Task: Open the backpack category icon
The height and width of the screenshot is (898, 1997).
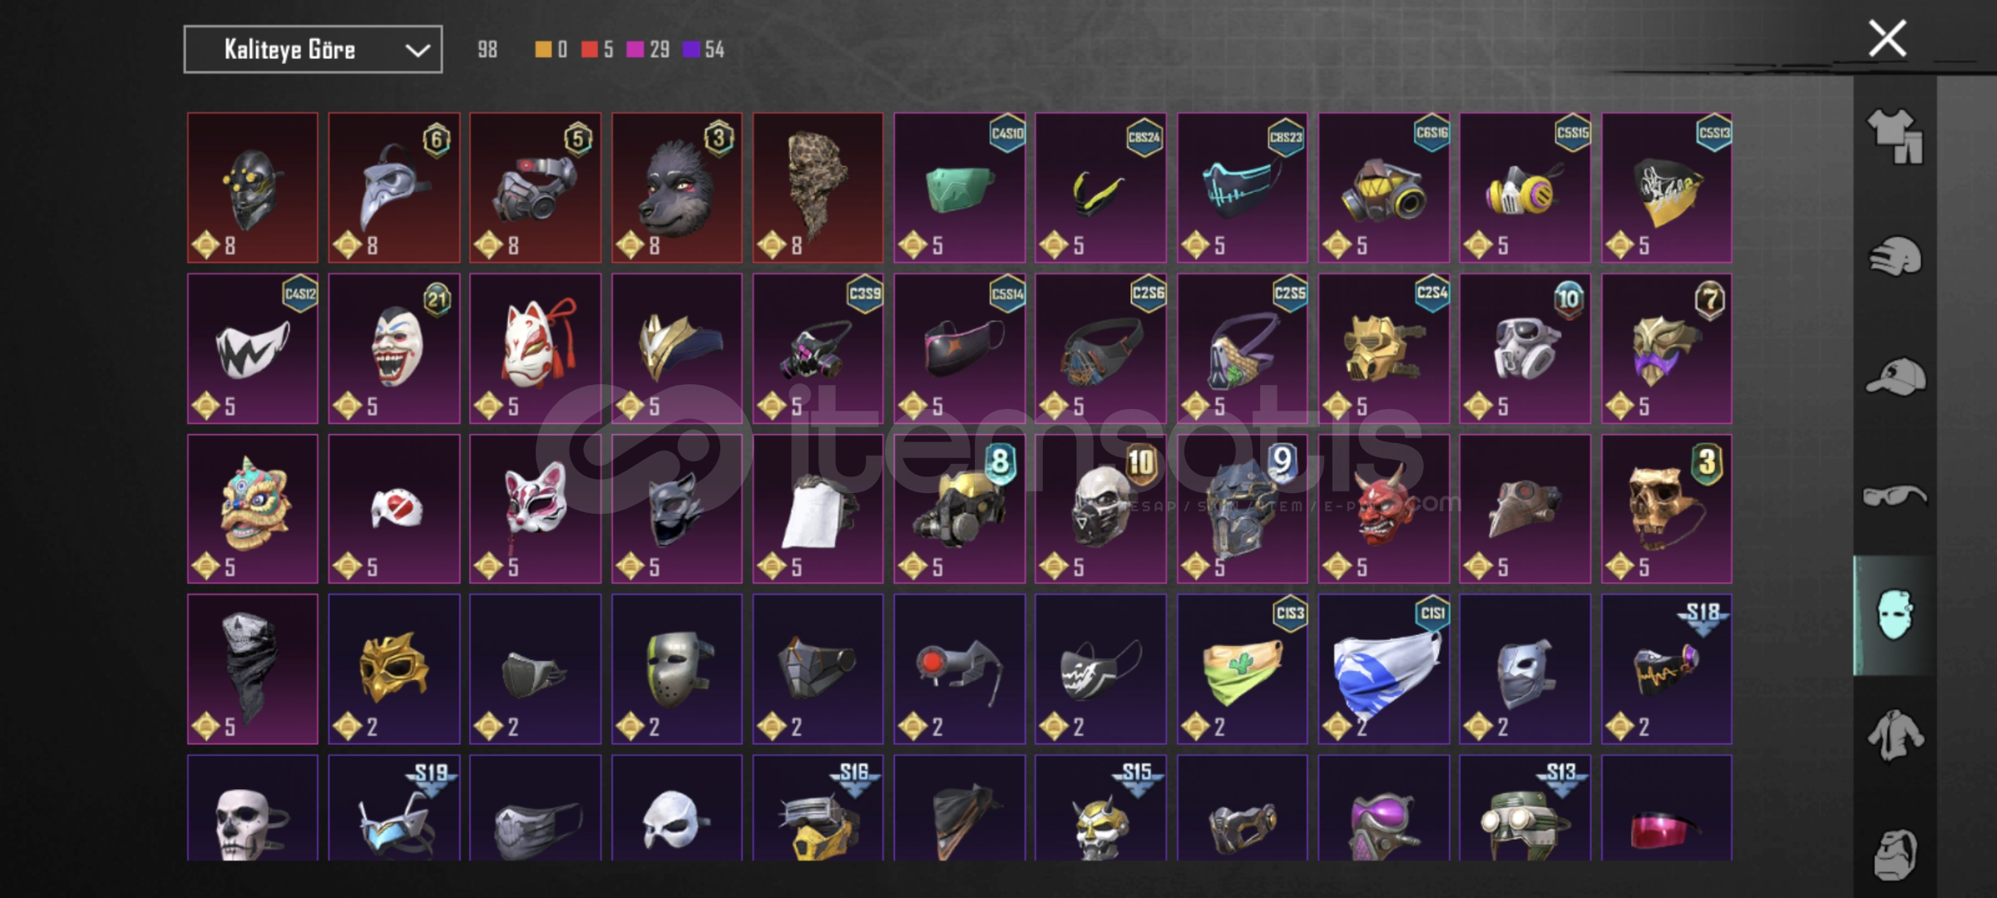Action: click(x=1895, y=854)
